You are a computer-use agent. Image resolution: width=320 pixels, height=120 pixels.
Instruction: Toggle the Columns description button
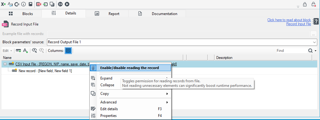pos(68,51)
